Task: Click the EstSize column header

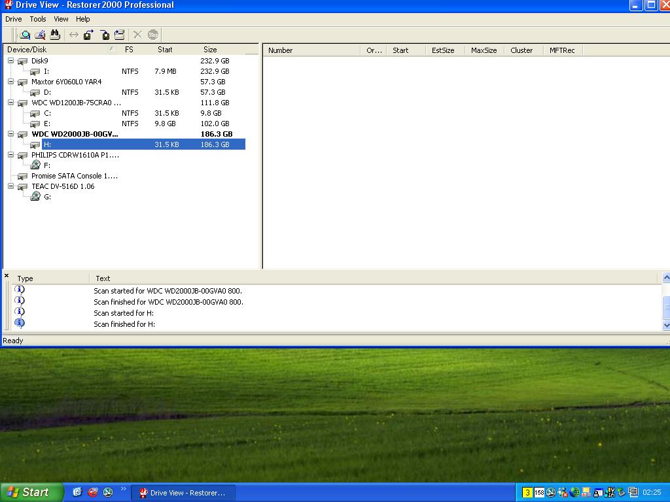Action: (x=445, y=50)
